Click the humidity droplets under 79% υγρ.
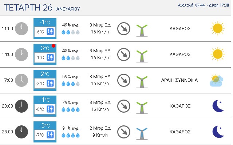233x145 pixels. (71, 109)
